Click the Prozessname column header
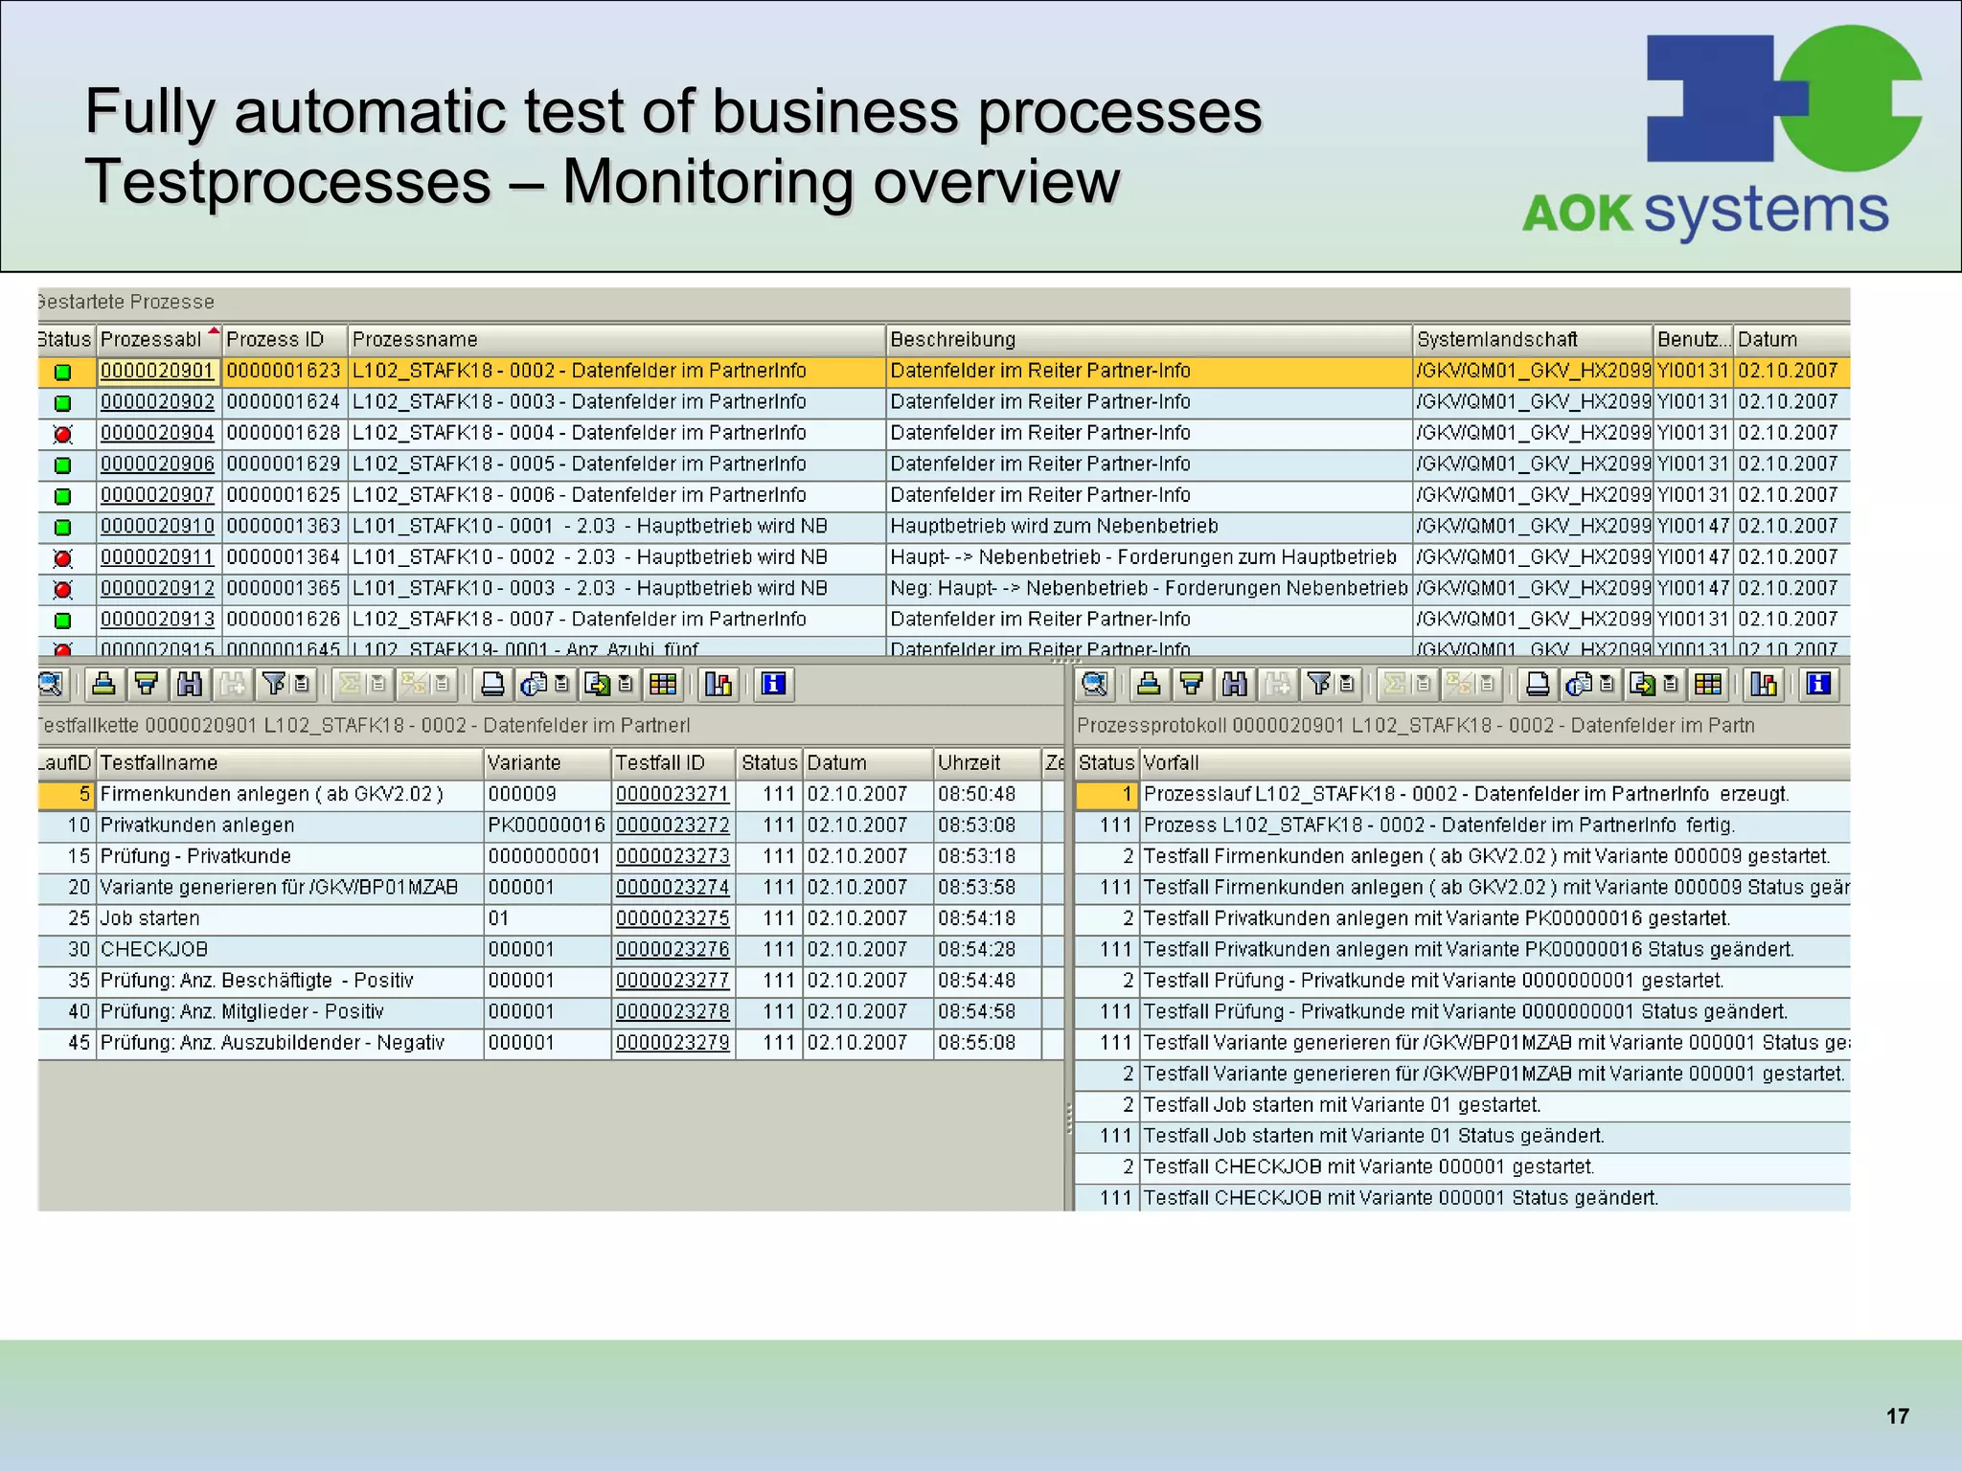This screenshot has height=1471, width=1962. [616, 339]
